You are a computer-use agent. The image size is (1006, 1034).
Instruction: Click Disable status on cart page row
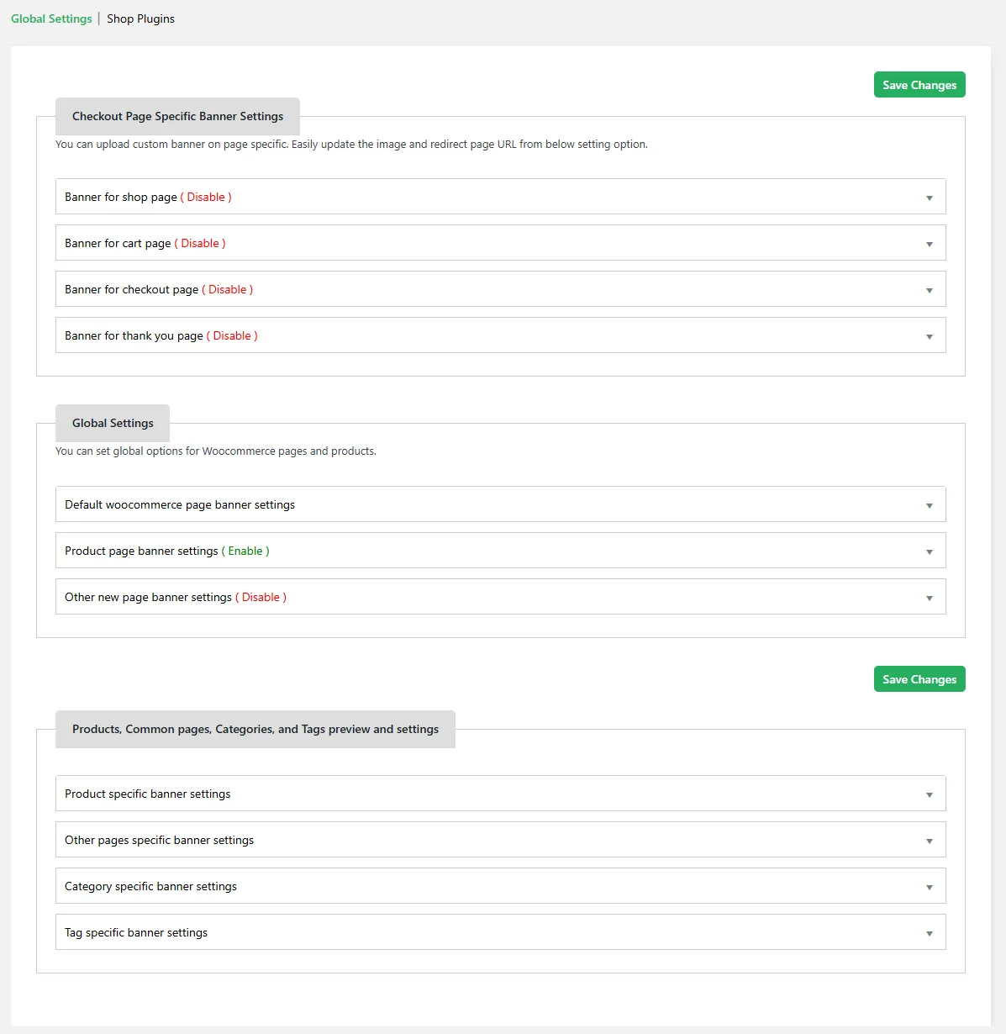[x=200, y=243]
